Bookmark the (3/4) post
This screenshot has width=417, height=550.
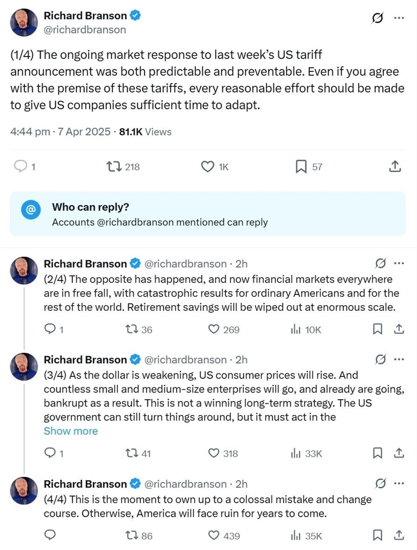(377, 453)
